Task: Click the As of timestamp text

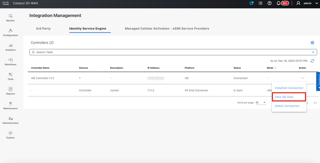Action: 289,61
